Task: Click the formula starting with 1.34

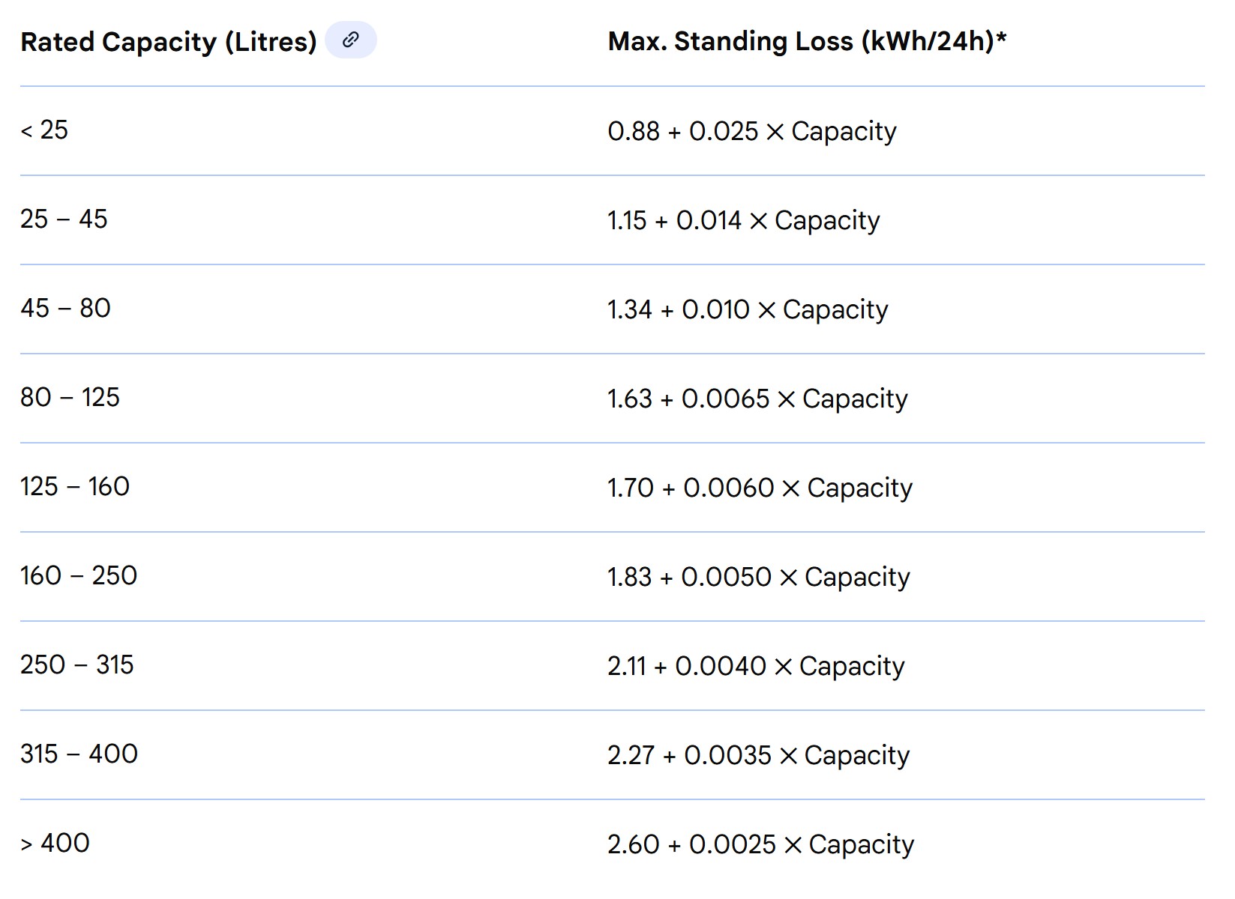Action: click(748, 310)
